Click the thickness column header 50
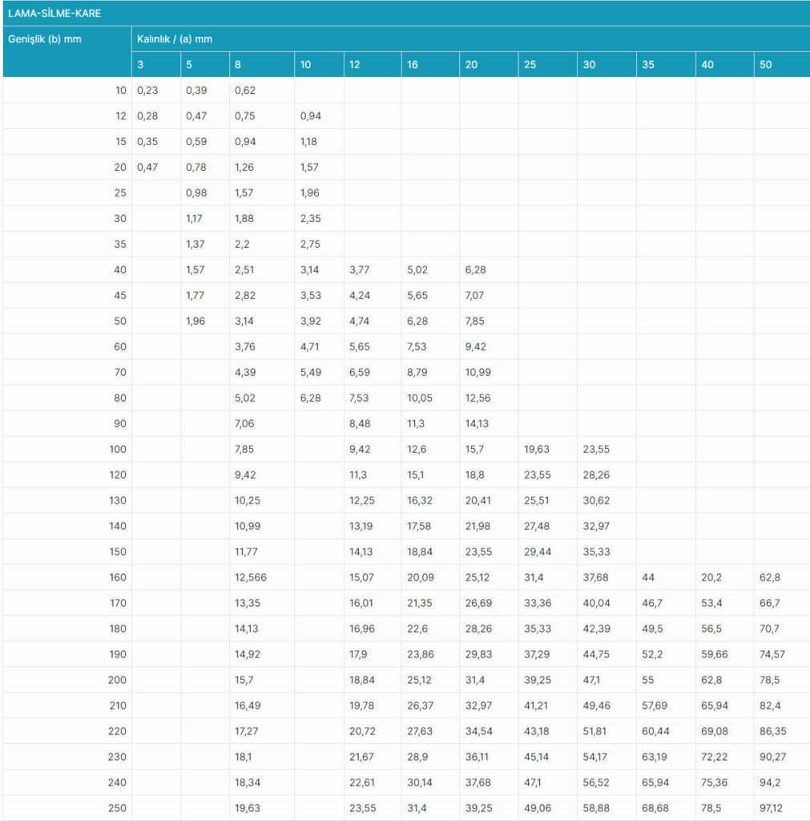 pos(766,65)
